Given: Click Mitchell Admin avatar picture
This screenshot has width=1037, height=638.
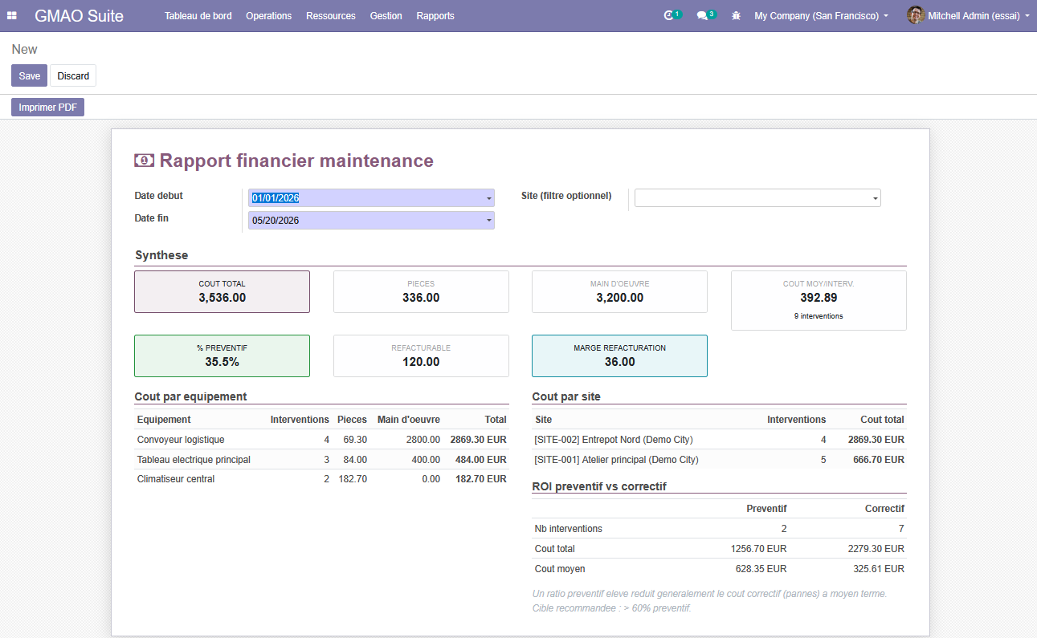Looking at the screenshot, I should (915, 15).
